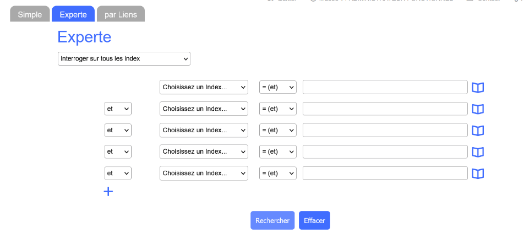Select the Experte tab
The image size is (524, 244).
point(73,14)
